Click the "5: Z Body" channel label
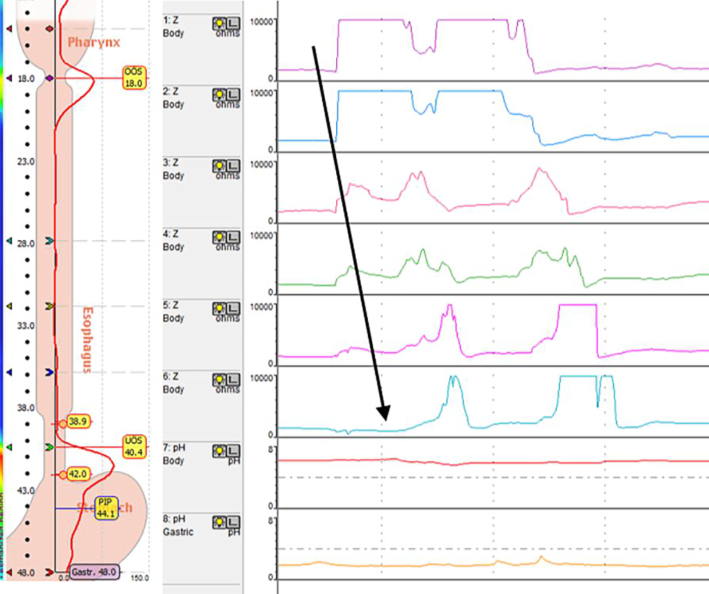The height and width of the screenshot is (594, 709). [173, 311]
